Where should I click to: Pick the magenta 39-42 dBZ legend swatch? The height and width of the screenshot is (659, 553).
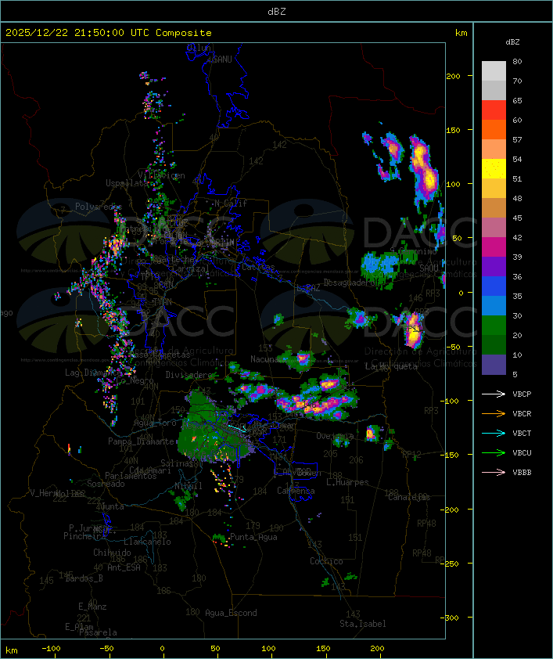click(494, 247)
